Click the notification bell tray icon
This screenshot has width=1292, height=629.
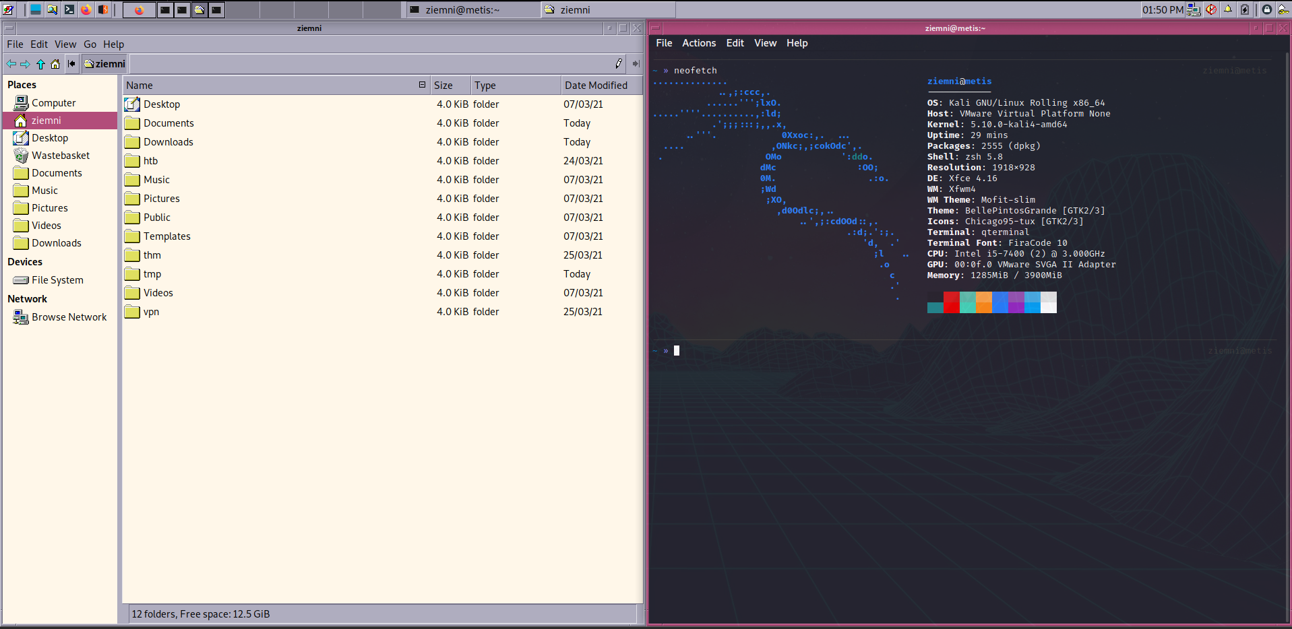[1228, 9]
